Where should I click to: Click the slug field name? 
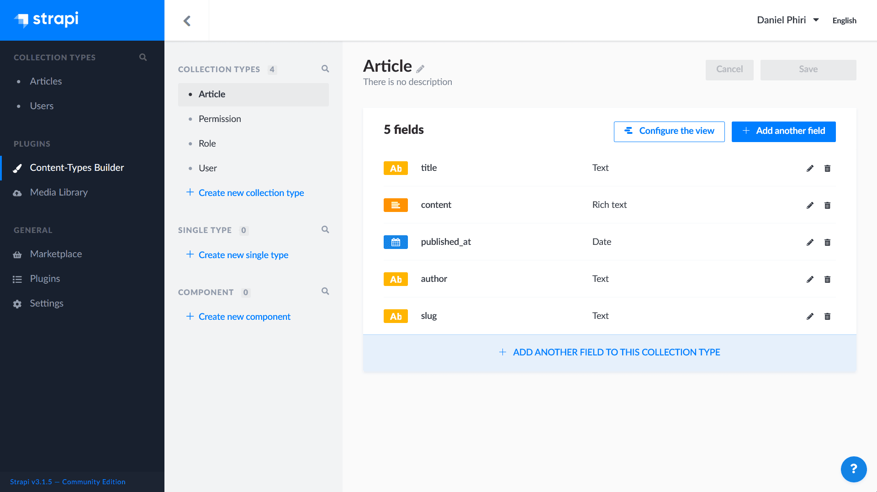click(428, 316)
